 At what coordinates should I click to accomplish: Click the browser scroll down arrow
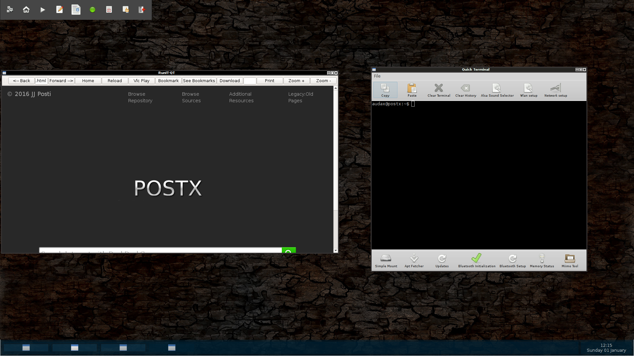click(335, 250)
